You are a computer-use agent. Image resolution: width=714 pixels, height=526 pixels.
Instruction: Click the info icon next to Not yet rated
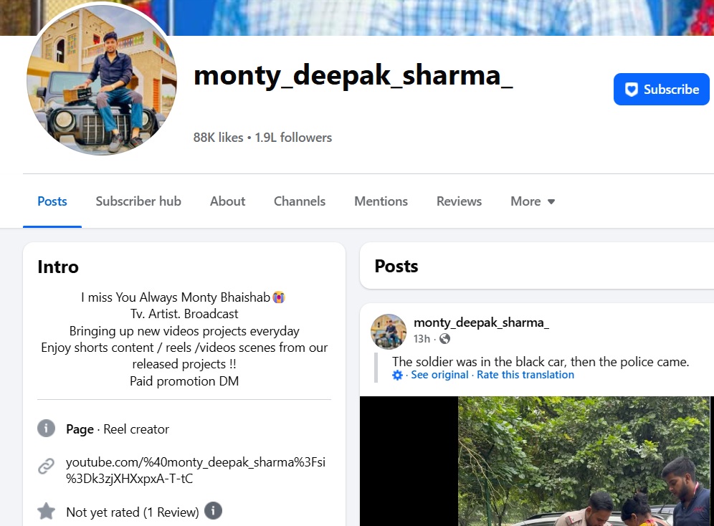coord(213,510)
